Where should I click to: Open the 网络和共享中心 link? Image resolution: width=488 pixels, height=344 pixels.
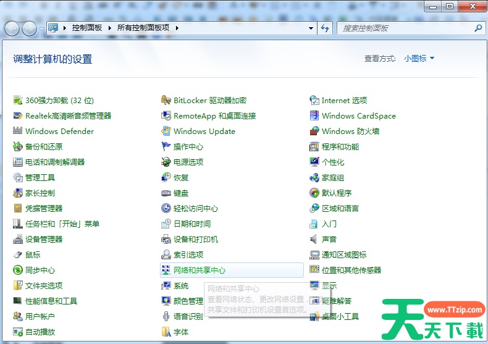tap(200, 271)
